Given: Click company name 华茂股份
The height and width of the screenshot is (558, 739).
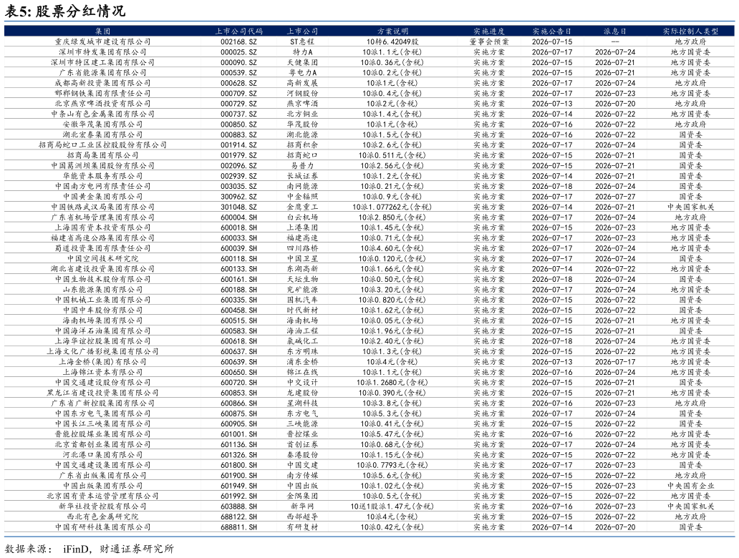Looking at the screenshot, I should click(x=303, y=124).
